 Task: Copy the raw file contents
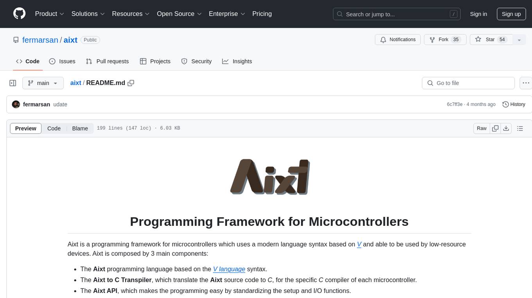[x=495, y=128]
